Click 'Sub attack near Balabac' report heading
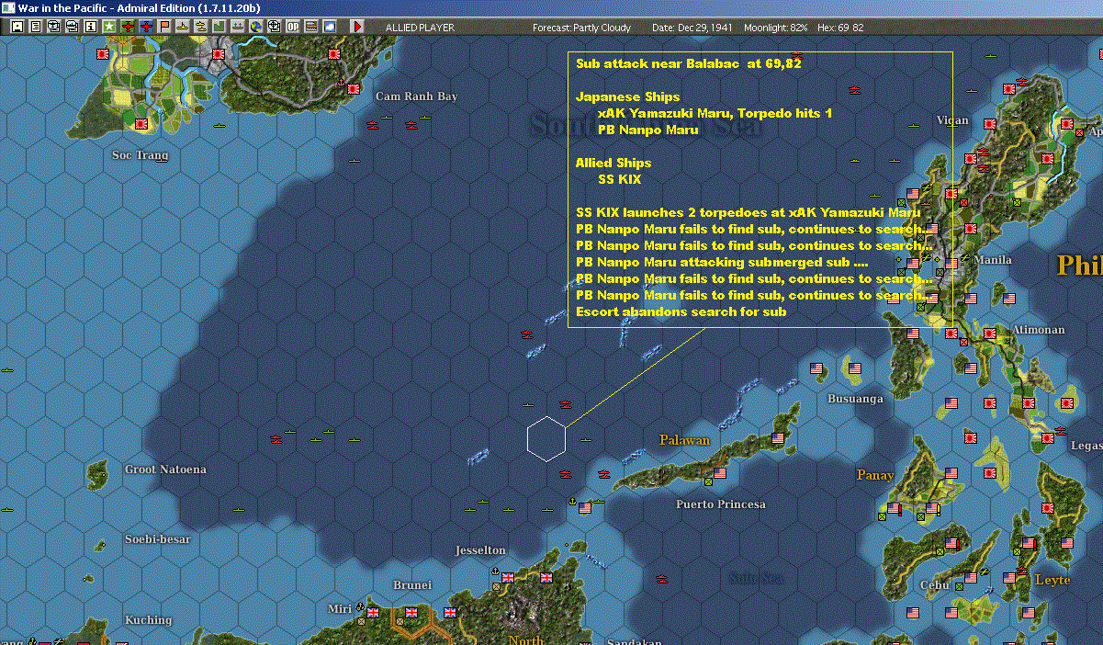1103x645 pixels. click(x=688, y=63)
